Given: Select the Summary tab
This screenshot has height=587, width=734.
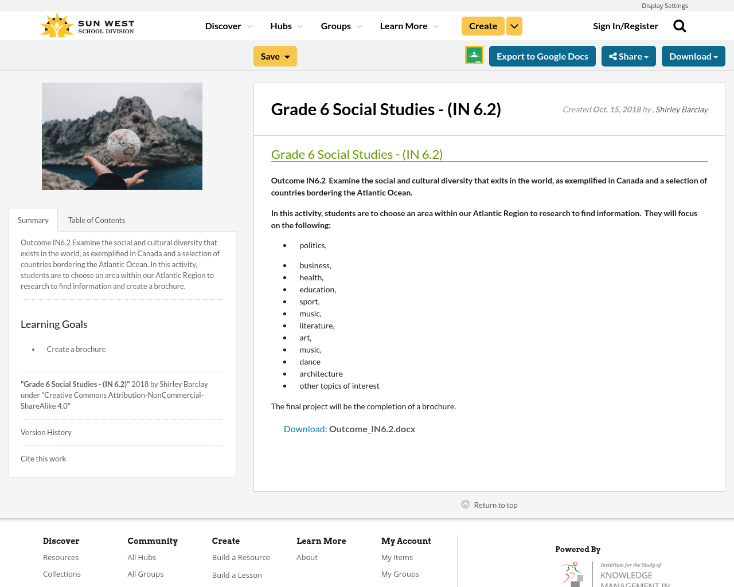Looking at the screenshot, I should pos(33,220).
